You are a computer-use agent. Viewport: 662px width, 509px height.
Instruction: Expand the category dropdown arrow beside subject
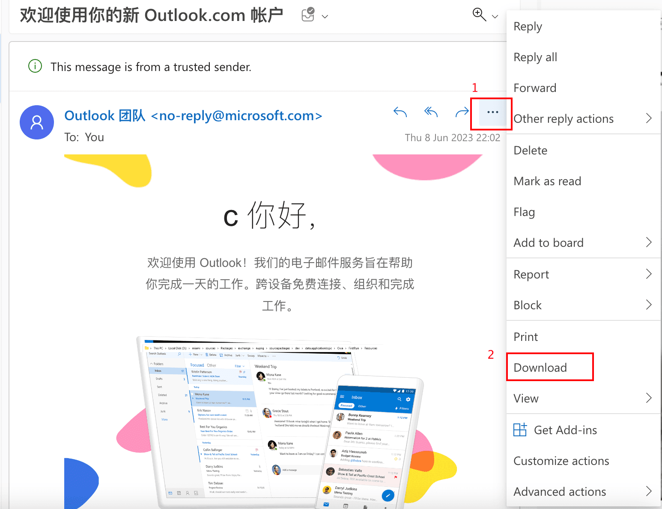click(325, 17)
